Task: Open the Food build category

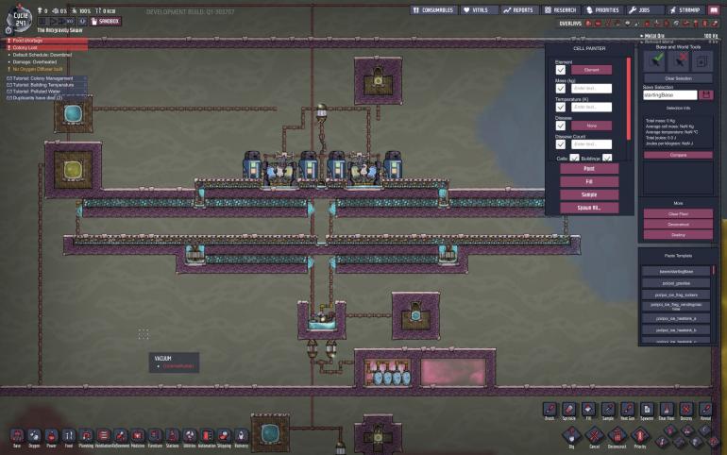Action: (69, 437)
